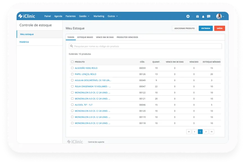Screen dimensions: 245x163
Task: Go to previous page arrow
Action: tap(194, 132)
